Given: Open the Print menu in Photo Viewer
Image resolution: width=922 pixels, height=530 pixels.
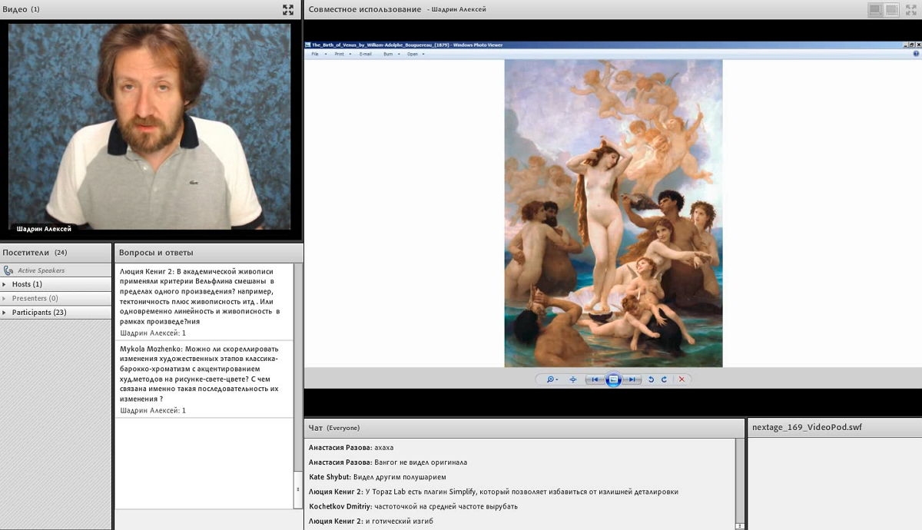Looking at the screenshot, I should tap(340, 54).
